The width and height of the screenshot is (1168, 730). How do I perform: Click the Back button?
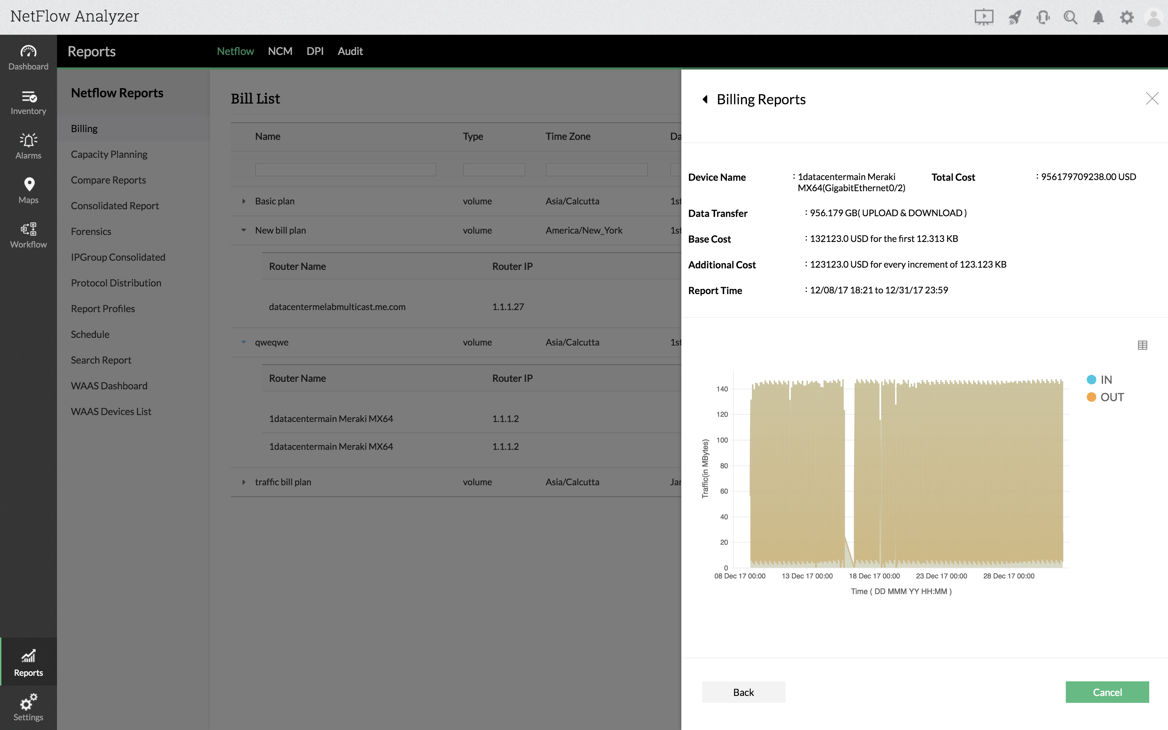click(743, 692)
